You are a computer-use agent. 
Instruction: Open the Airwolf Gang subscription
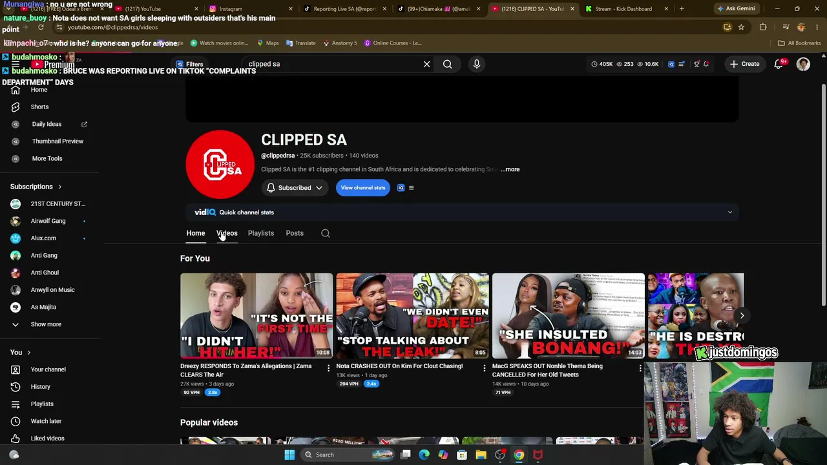48,221
